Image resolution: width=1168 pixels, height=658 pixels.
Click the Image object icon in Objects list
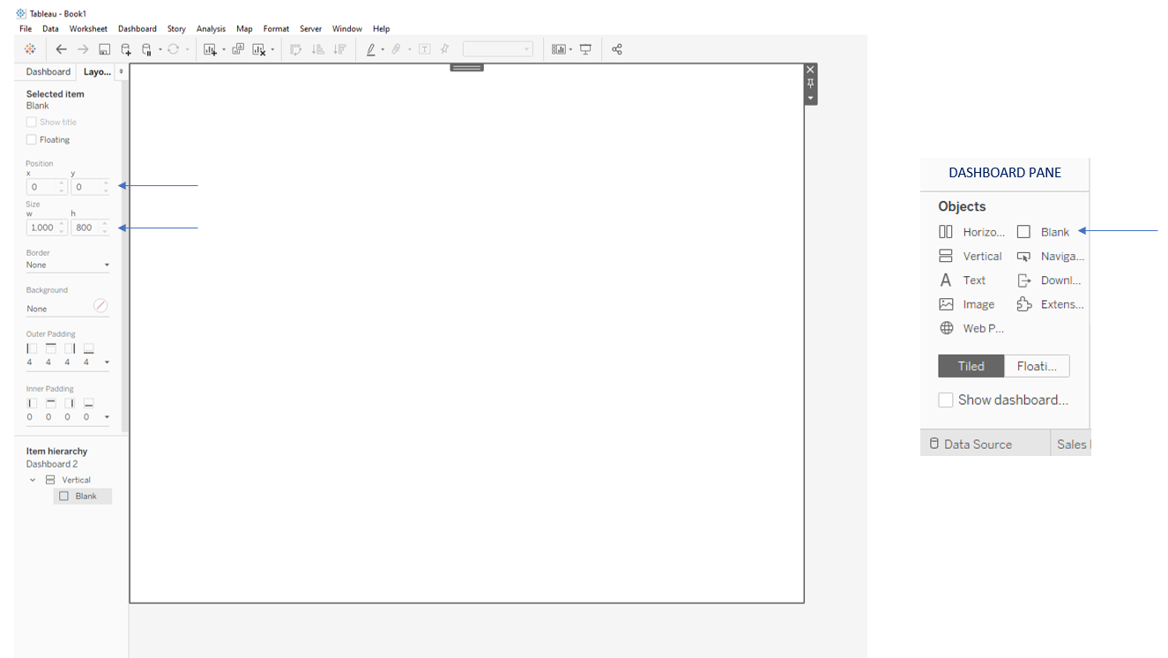pos(946,304)
